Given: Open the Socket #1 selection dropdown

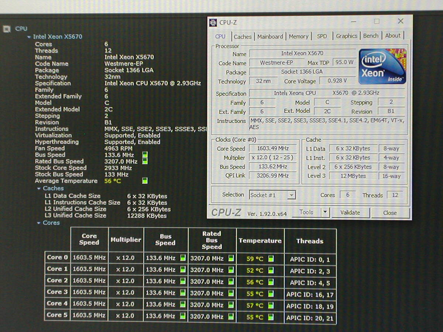Looking at the screenshot, I should (292, 195).
